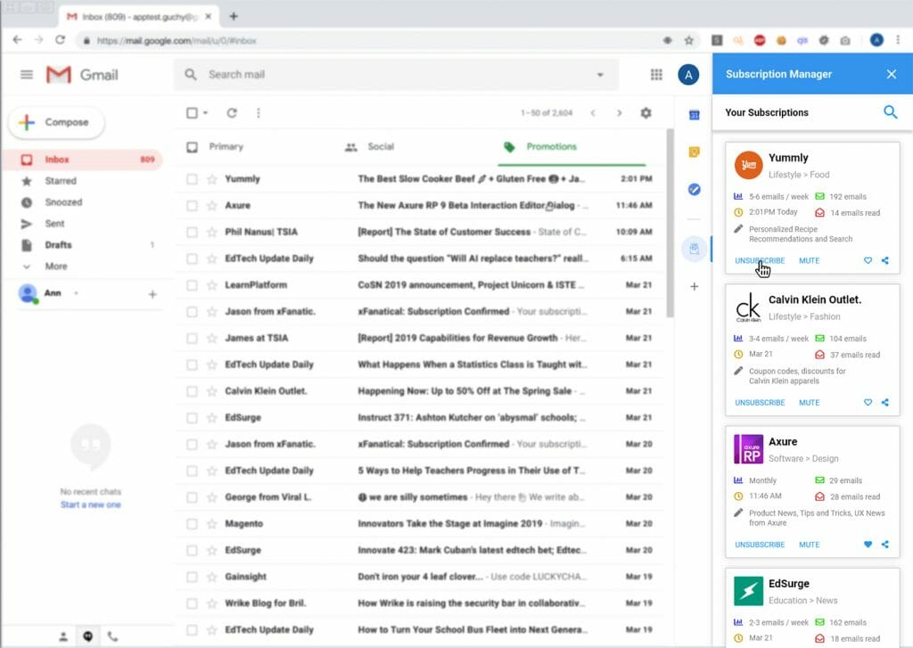Open the Google Calendar side panel icon
The width and height of the screenshot is (913, 648).
694,115
